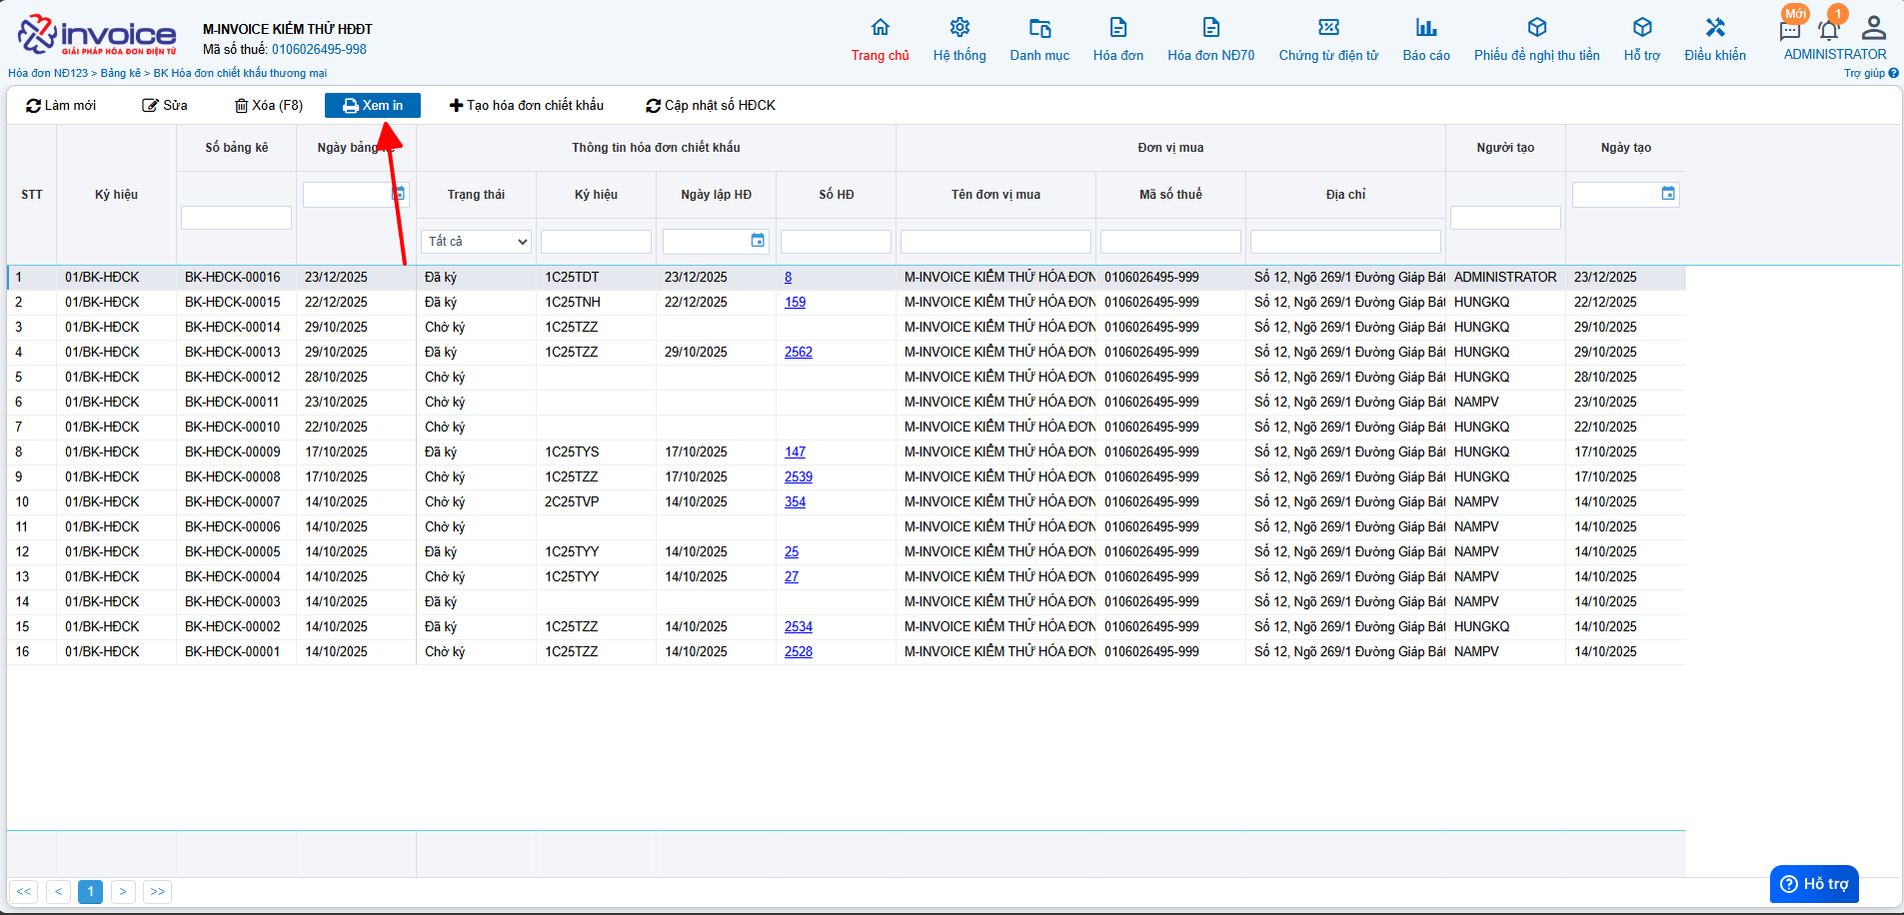The image size is (1904, 915).
Task: Expand the Trạng thái 'Tất cả' dropdown
Action: pyautogui.click(x=476, y=242)
